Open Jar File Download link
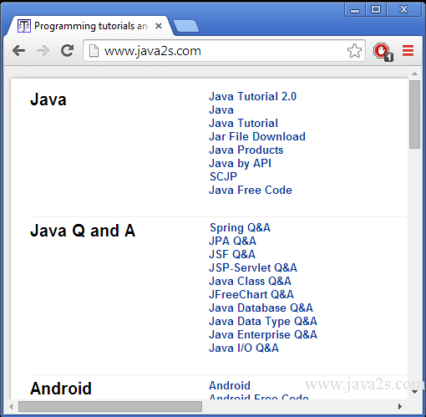 pyautogui.click(x=257, y=136)
